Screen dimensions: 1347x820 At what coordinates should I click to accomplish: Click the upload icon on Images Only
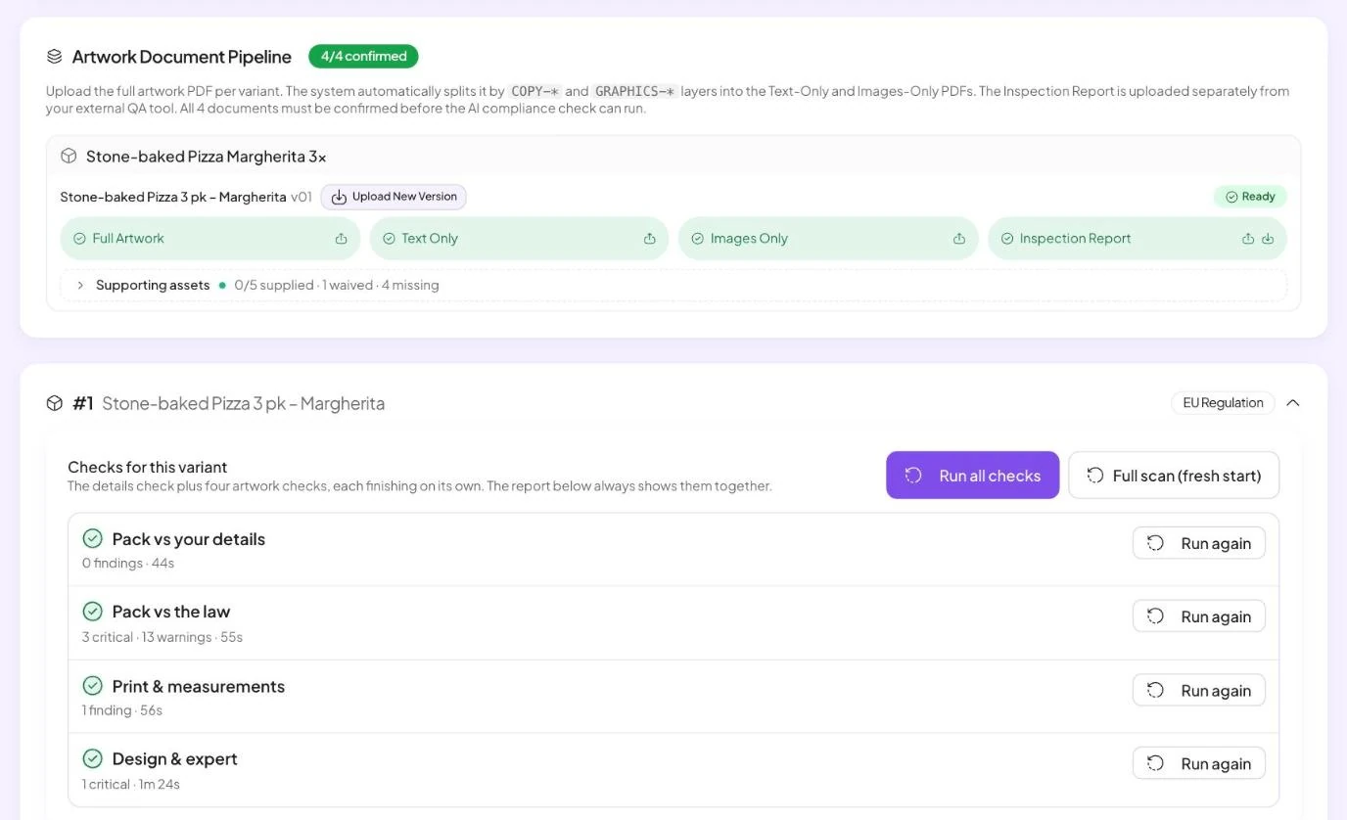click(x=959, y=239)
